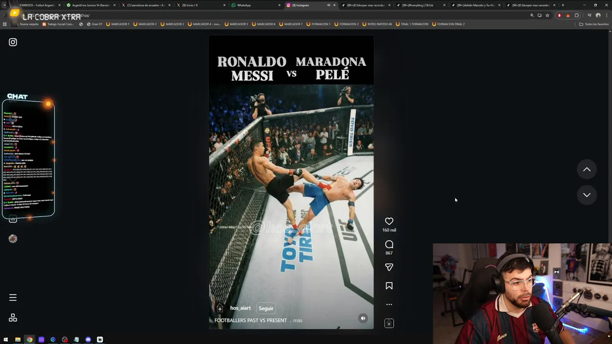Open Instagram home via the logo icon
Screen dimensions: 612x344
[13, 42]
